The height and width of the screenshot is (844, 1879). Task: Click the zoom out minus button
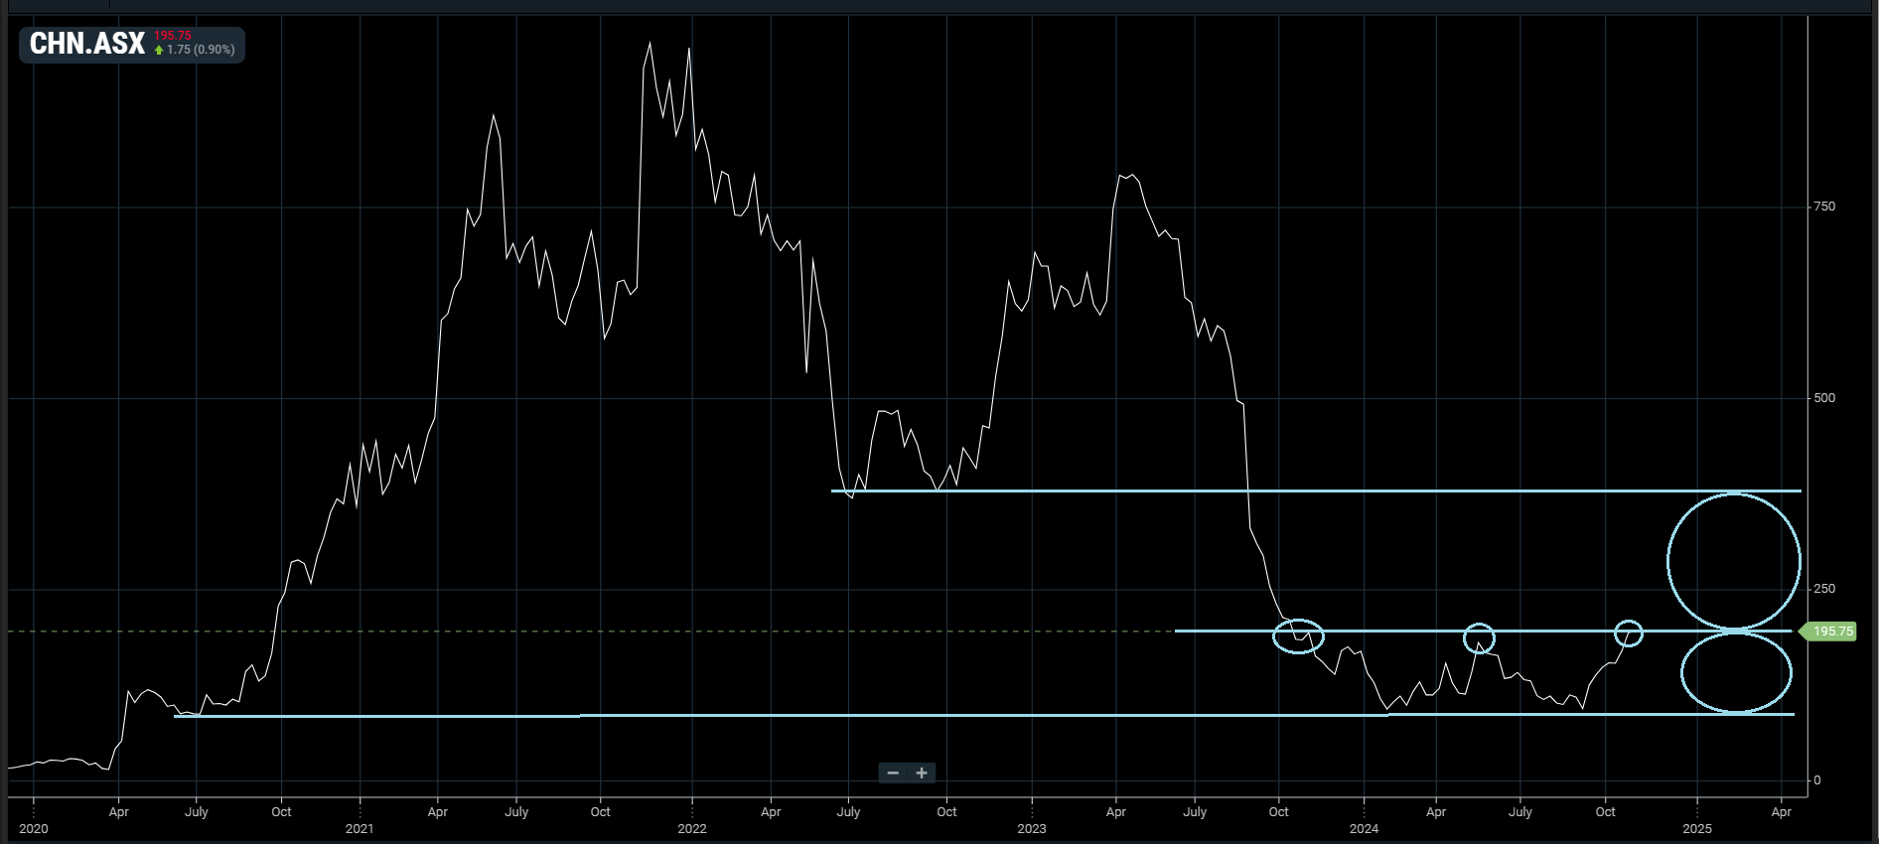point(893,773)
